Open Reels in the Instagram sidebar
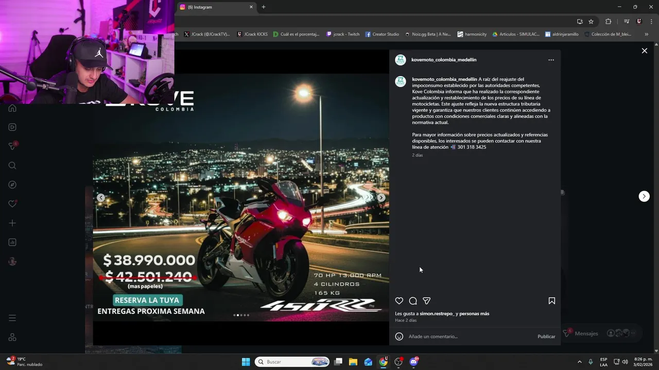659x370 pixels. tap(12, 127)
